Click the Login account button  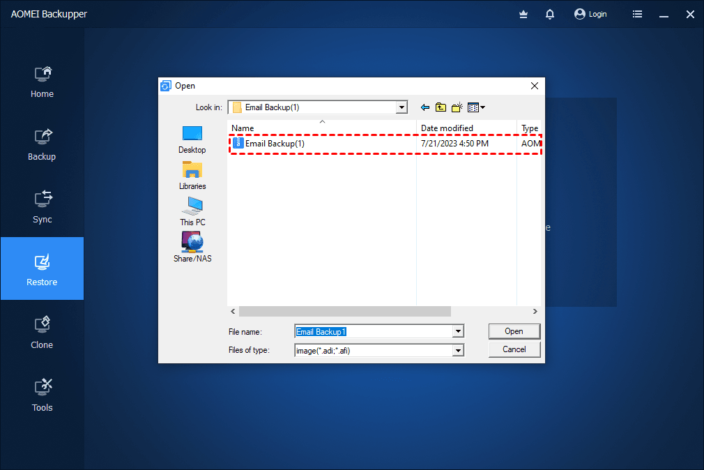click(x=590, y=15)
